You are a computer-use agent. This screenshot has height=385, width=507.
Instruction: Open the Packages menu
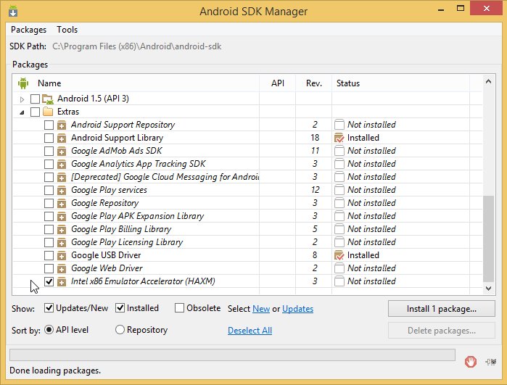[28, 30]
